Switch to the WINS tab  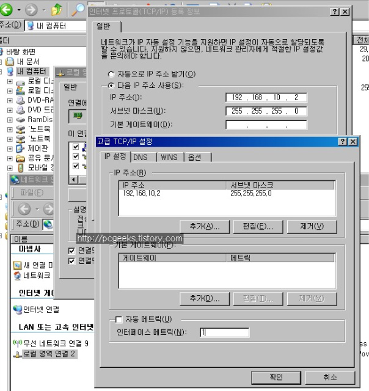tap(169, 158)
